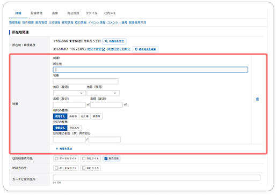Switch to the 設備特徴 tab
277x195 pixels.
pyautogui.click(x=37, y=13)
